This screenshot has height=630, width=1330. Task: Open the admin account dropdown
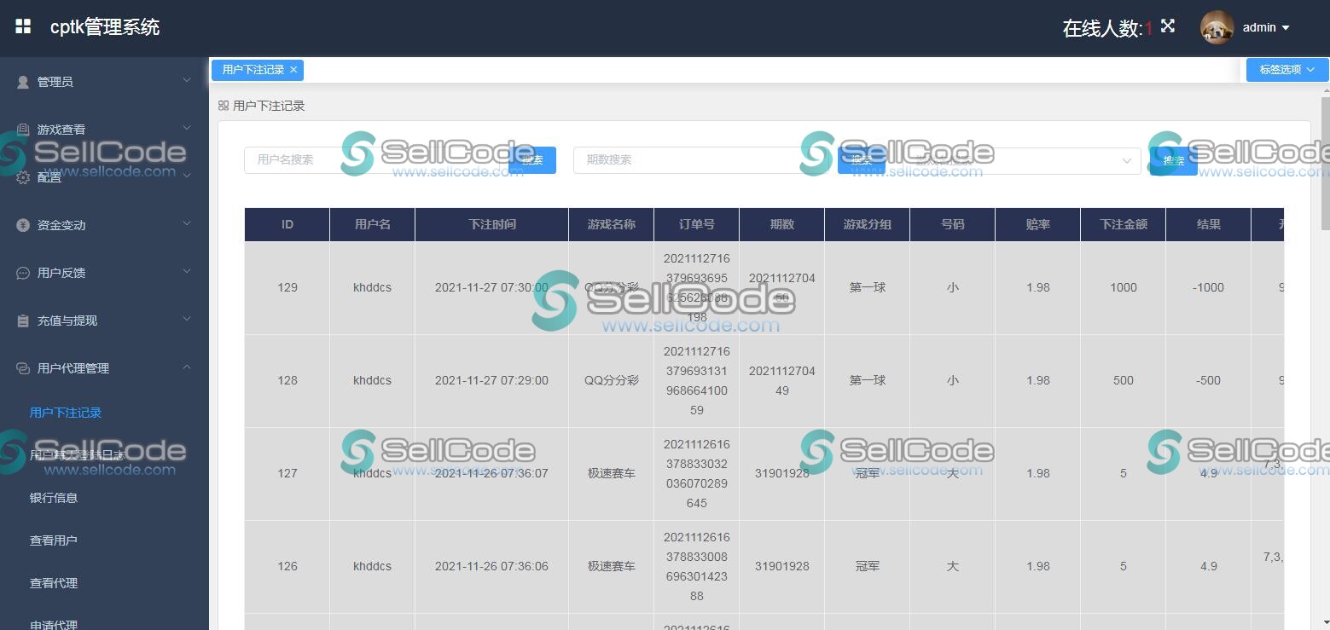tap(1266, 27)
